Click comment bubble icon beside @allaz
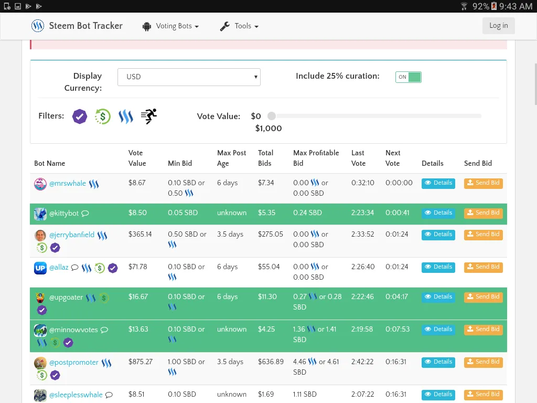Image resolution: width=537 pixels, height=403 pixels. pyautogui.click(x=74, y=268)
